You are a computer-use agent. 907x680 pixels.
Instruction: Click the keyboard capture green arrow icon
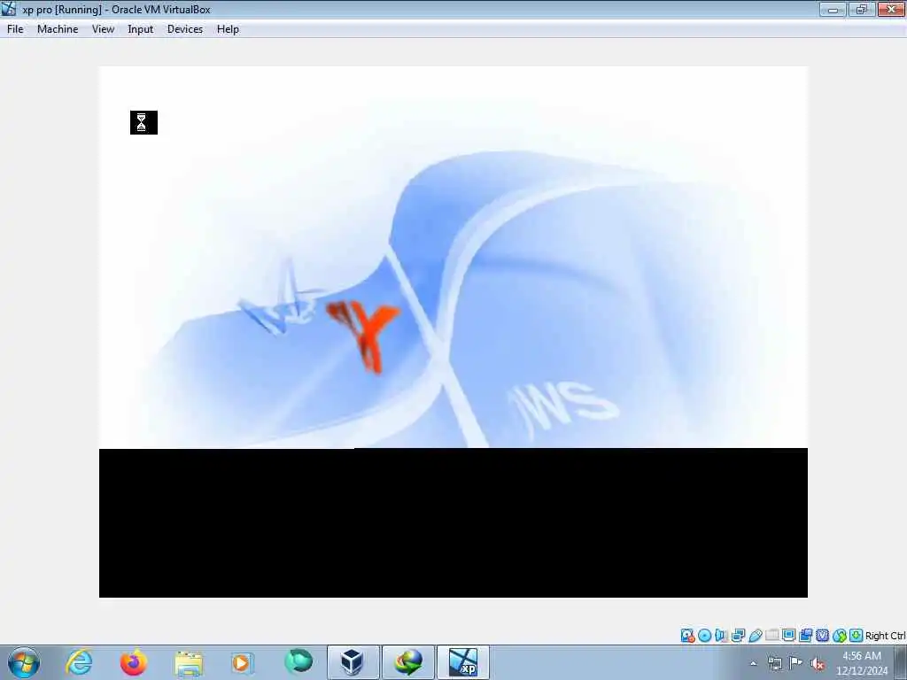pyautogui.click(x=857, y=636)
